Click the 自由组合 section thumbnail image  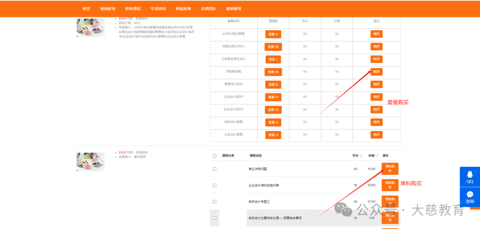91,162
